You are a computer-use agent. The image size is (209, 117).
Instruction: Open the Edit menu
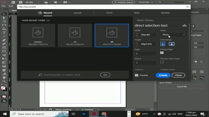[11, 6]
